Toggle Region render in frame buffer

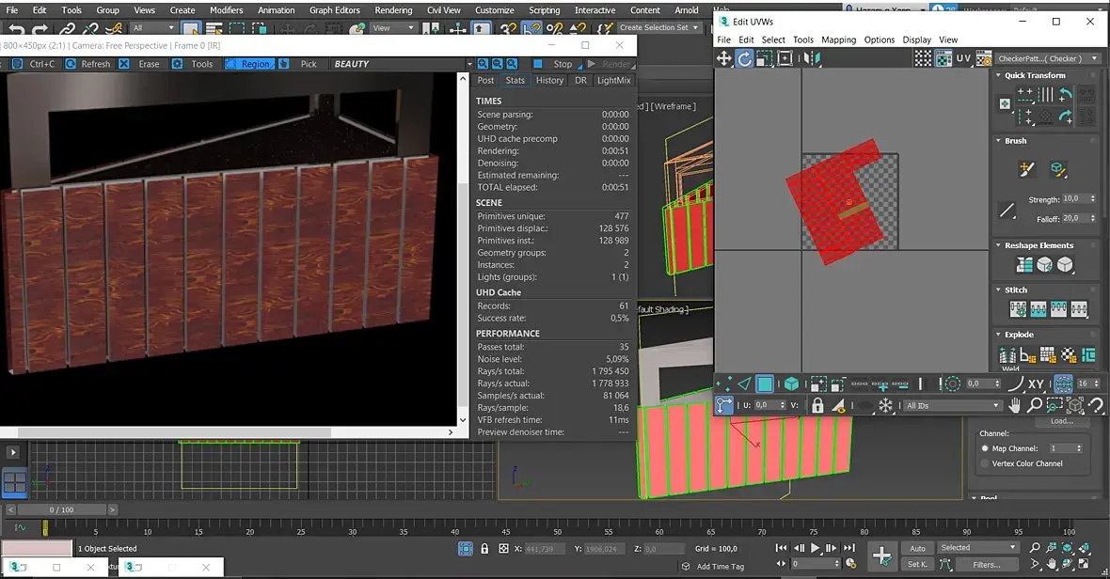(x=248, y=64)
